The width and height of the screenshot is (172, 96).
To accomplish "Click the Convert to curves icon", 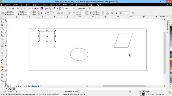I will point(133,13).
